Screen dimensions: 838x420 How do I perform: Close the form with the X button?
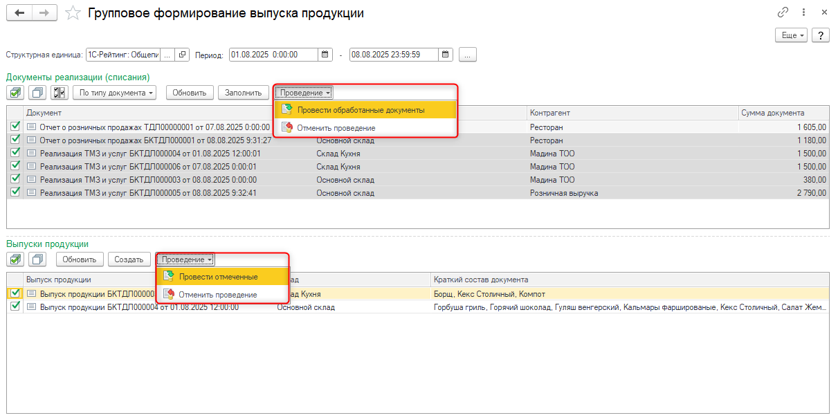pos(824,12)
